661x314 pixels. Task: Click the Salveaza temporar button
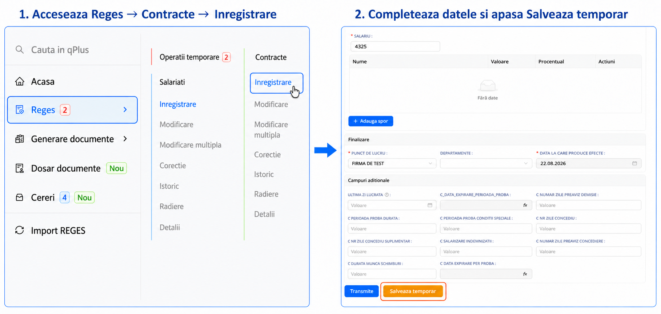click(x=413, y=291)
